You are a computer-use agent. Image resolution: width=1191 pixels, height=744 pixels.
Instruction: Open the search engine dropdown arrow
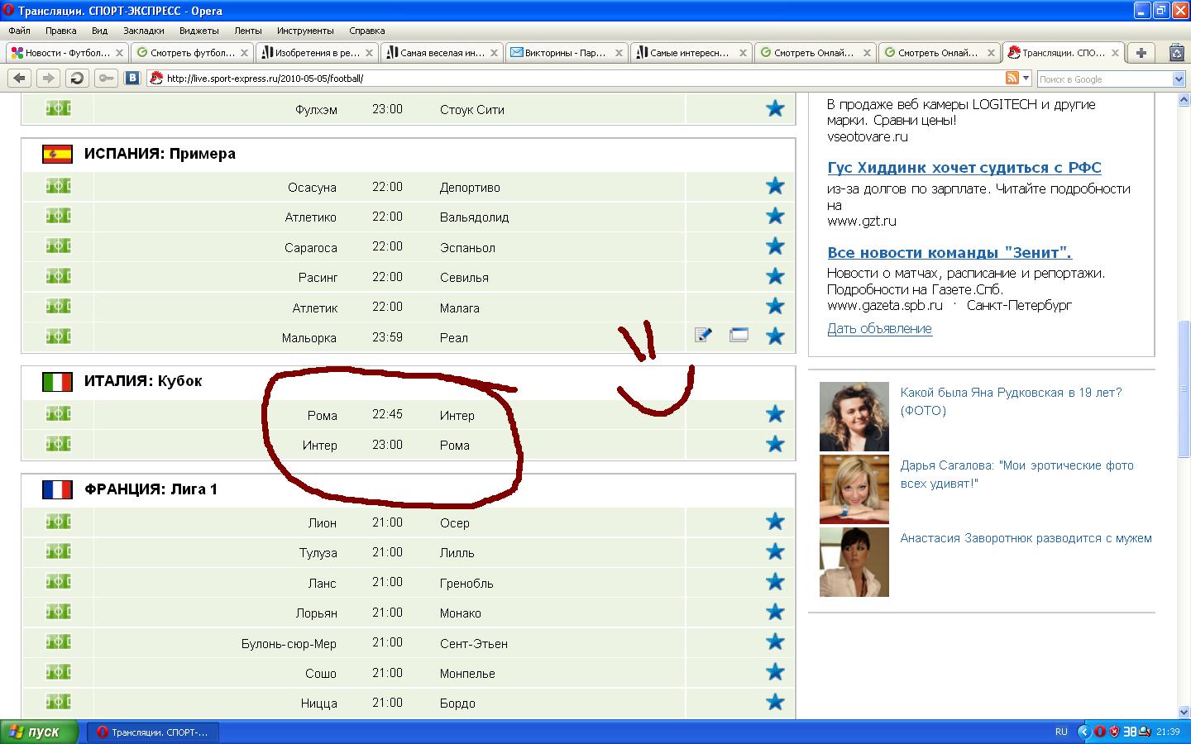pos(1179,79)
